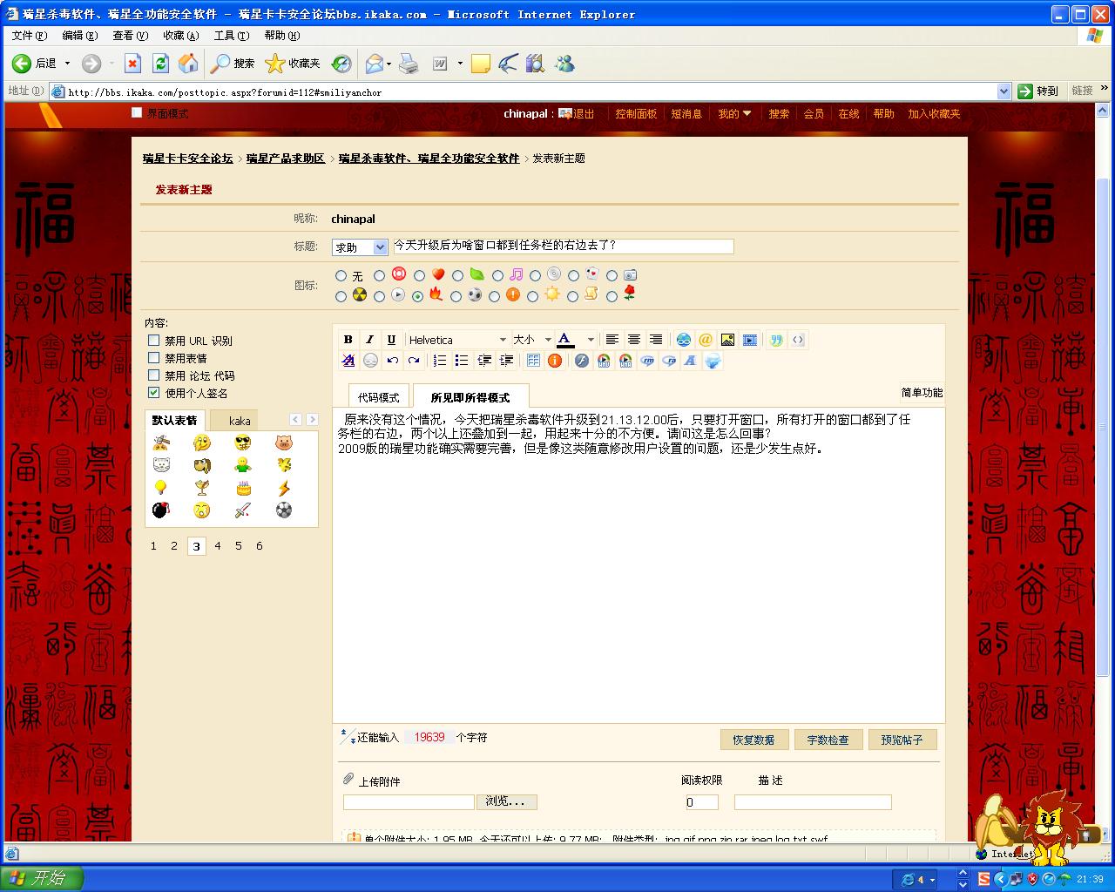Click the IE toolbar Refresh icon
The width and height of the screenshot is (1115, 892).
[x=160, y=64]
